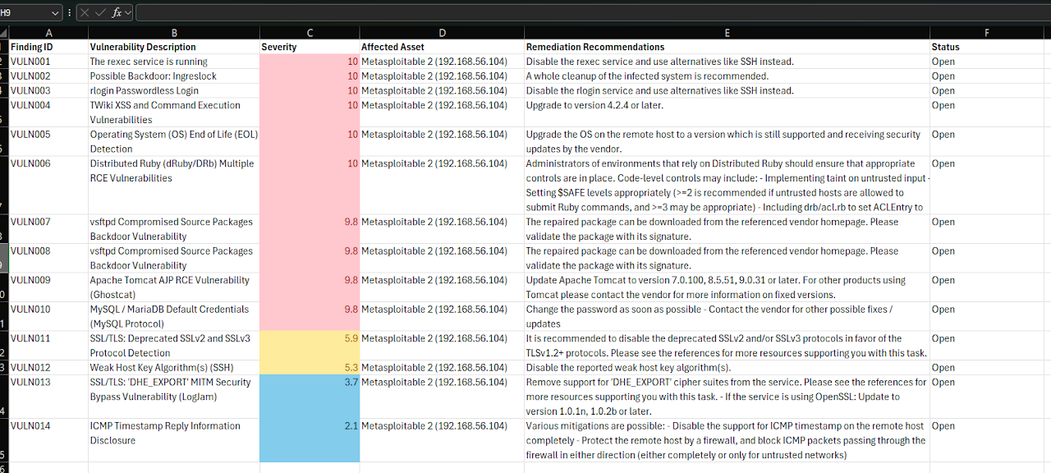Click the 'Remediation Recommendations' header cell
This screenshot has width=1051, height=473.
[727, 47]
